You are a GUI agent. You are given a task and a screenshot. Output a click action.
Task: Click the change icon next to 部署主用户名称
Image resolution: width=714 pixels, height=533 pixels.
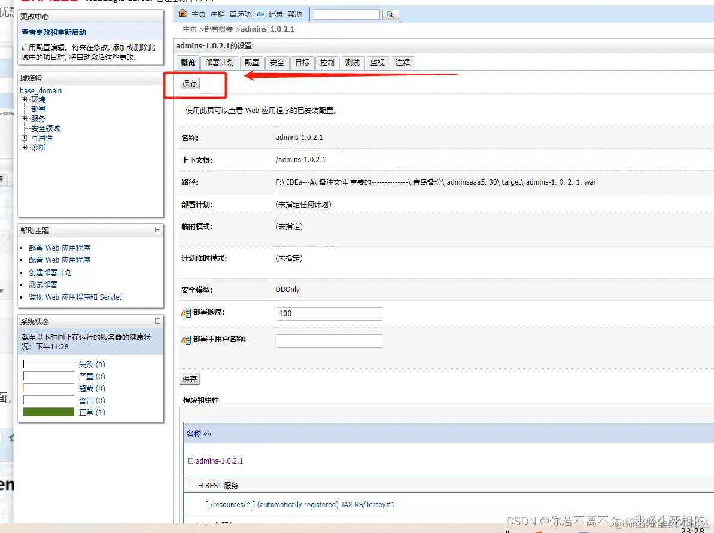tap(186, 340)
